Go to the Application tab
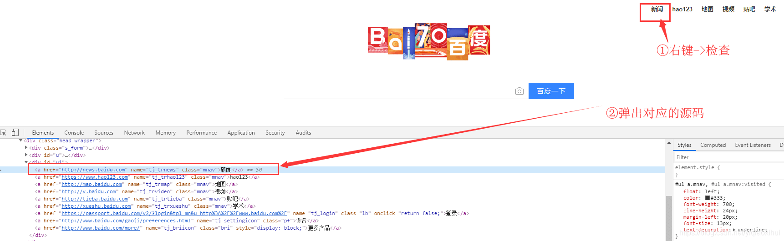This screenshot has height=241, width=784. pos(241,133)
